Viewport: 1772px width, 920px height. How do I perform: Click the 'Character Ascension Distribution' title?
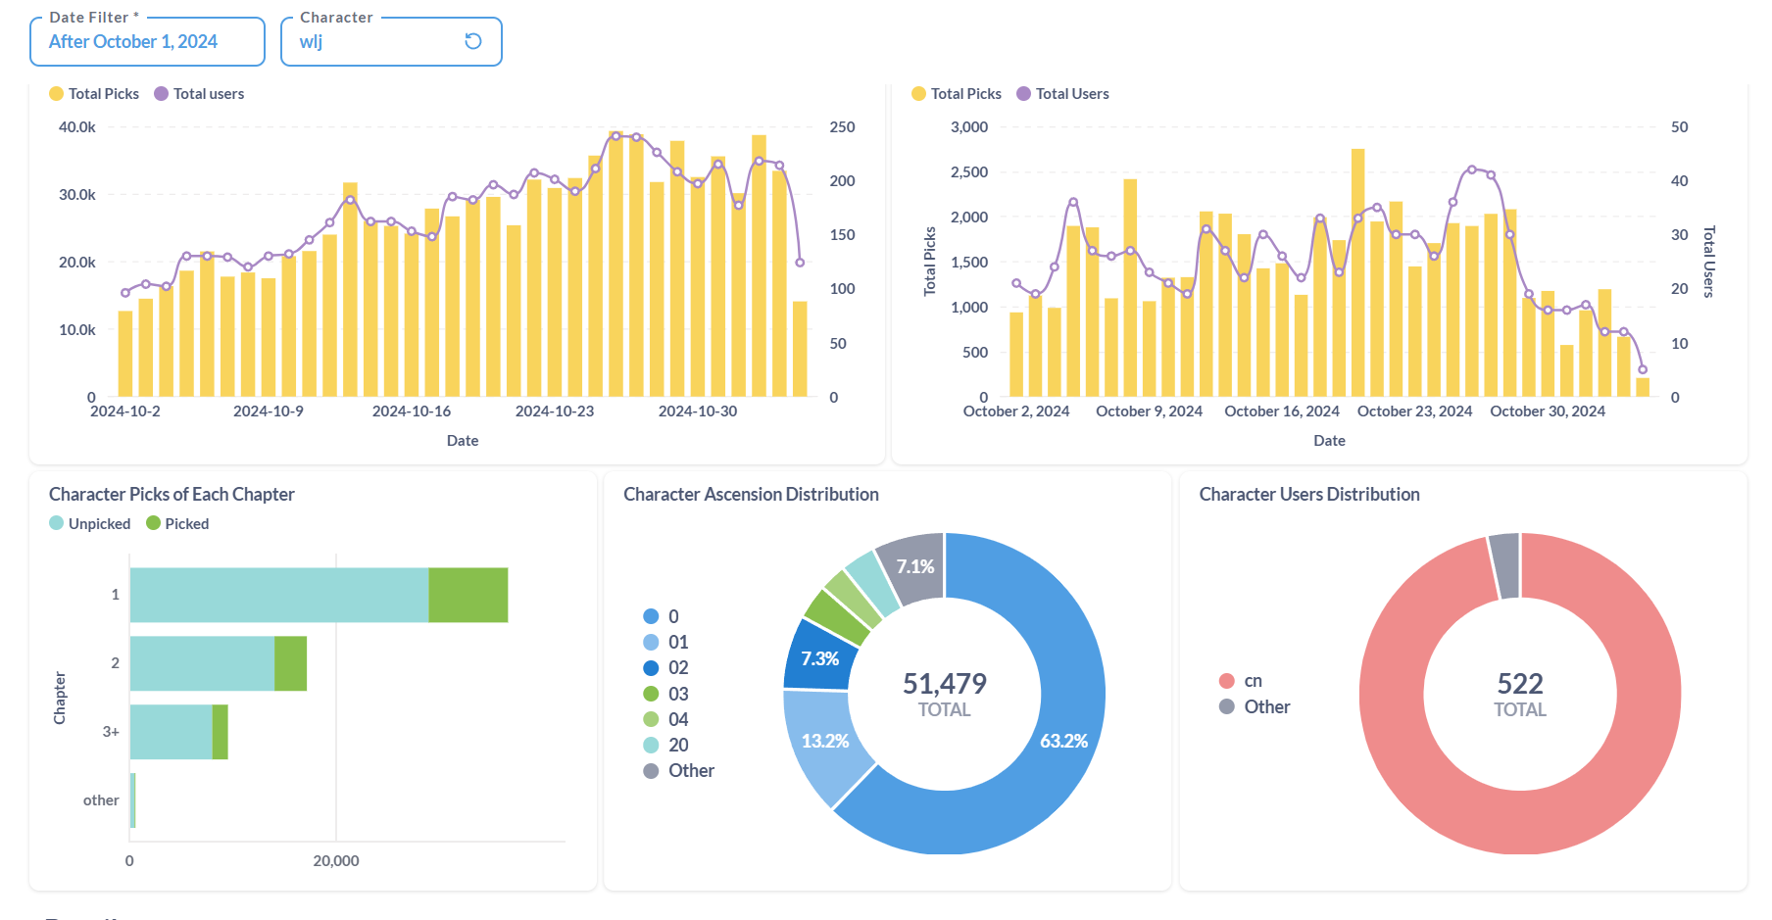[751, 495]
